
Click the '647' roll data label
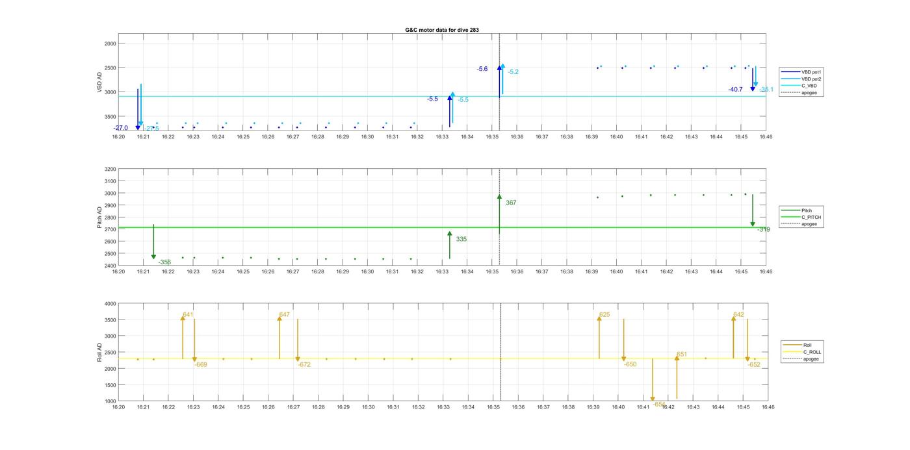pyautogui.click(x=284, y=314)
